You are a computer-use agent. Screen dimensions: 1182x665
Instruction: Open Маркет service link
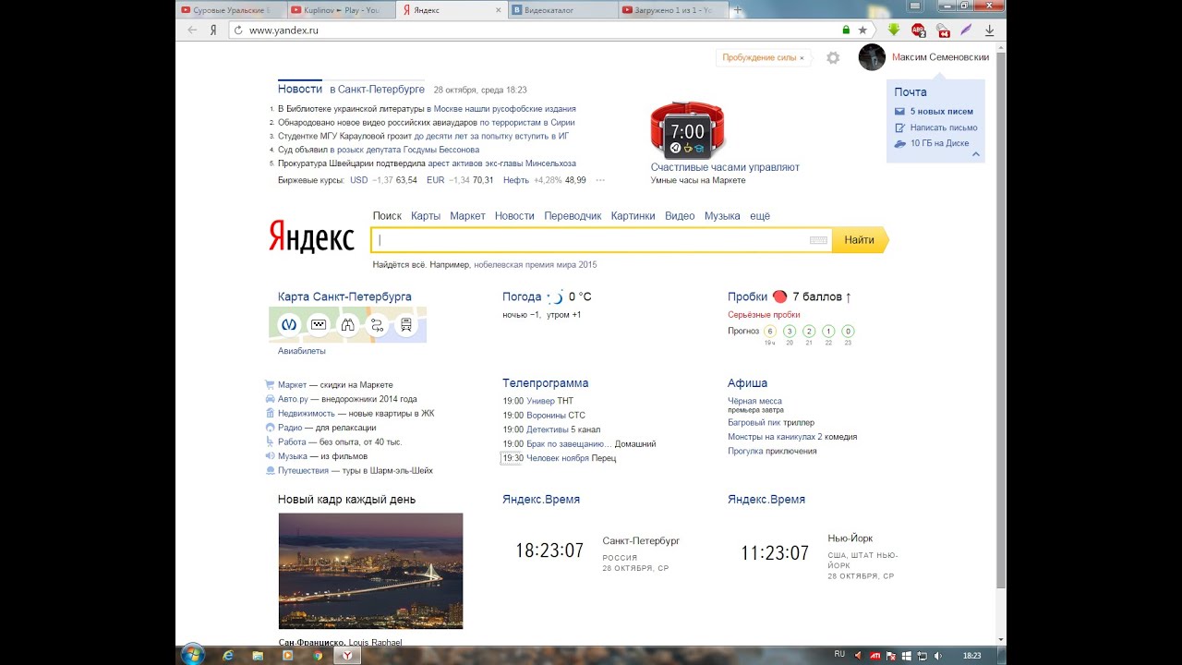click(467, 216)
